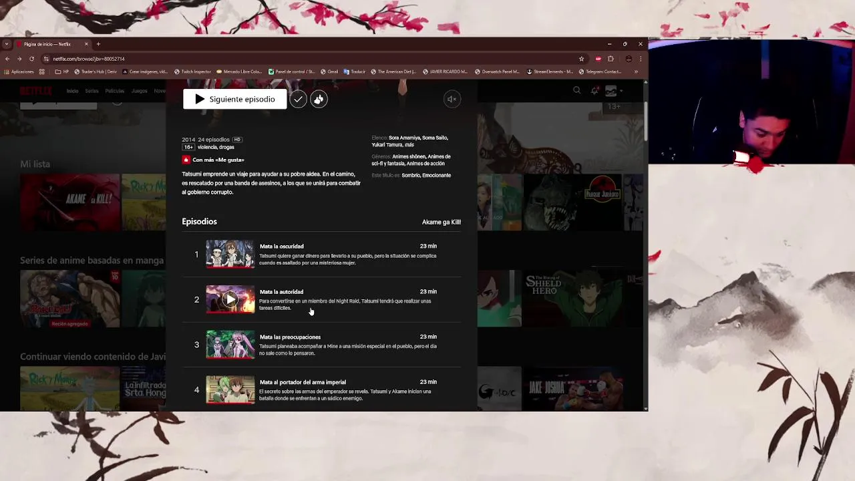Open Netflix search magnifier

[x=577, y=90]
